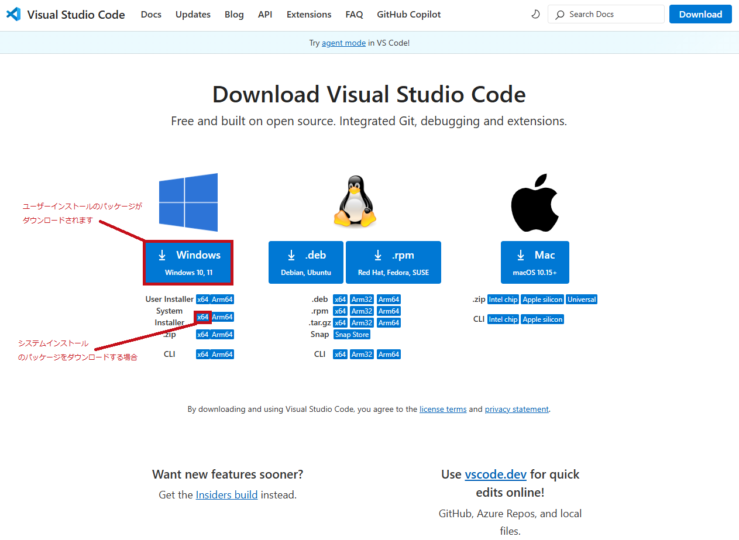
Task: Open the GitHub Copilot navigation link
Action: pyautogui.click(x=409, y=14)
